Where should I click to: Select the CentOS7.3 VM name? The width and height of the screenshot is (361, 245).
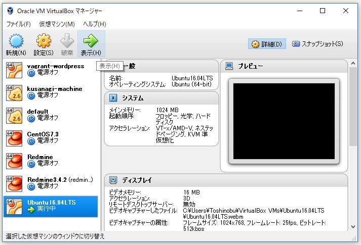(43, 134)
